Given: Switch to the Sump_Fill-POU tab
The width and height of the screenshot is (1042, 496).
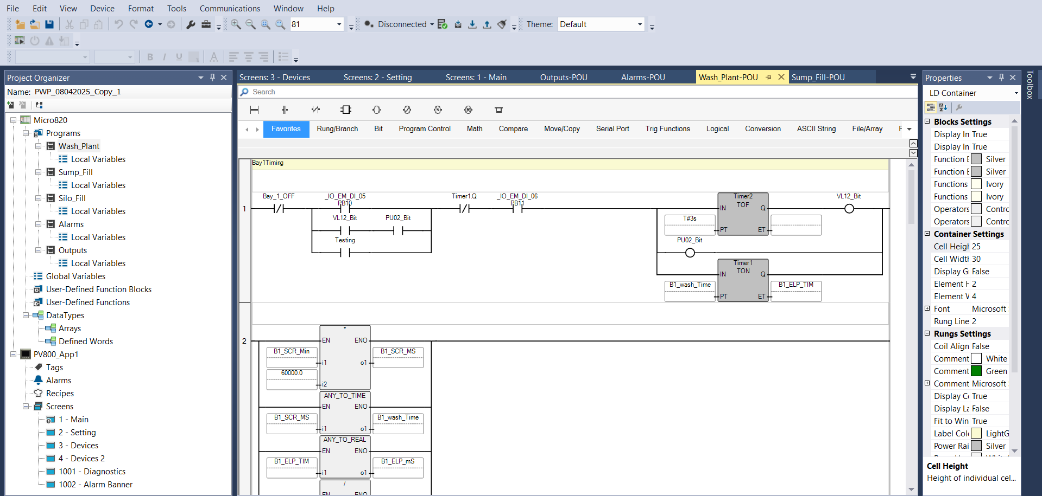Looking at the screenshot, I should tap(818, 78).
